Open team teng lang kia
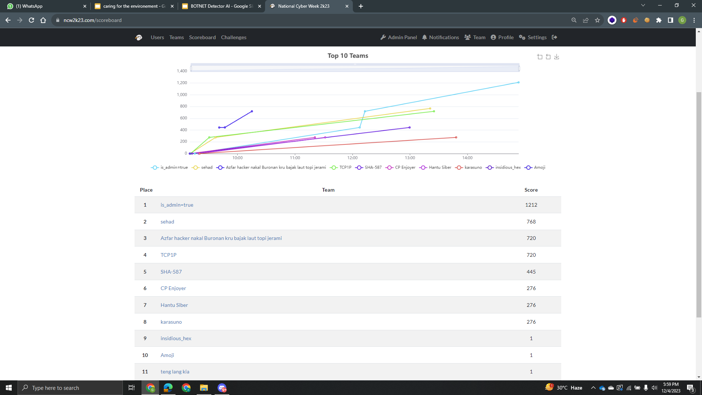Viewport: 702px width, 395px height. (x=175, y=372)
